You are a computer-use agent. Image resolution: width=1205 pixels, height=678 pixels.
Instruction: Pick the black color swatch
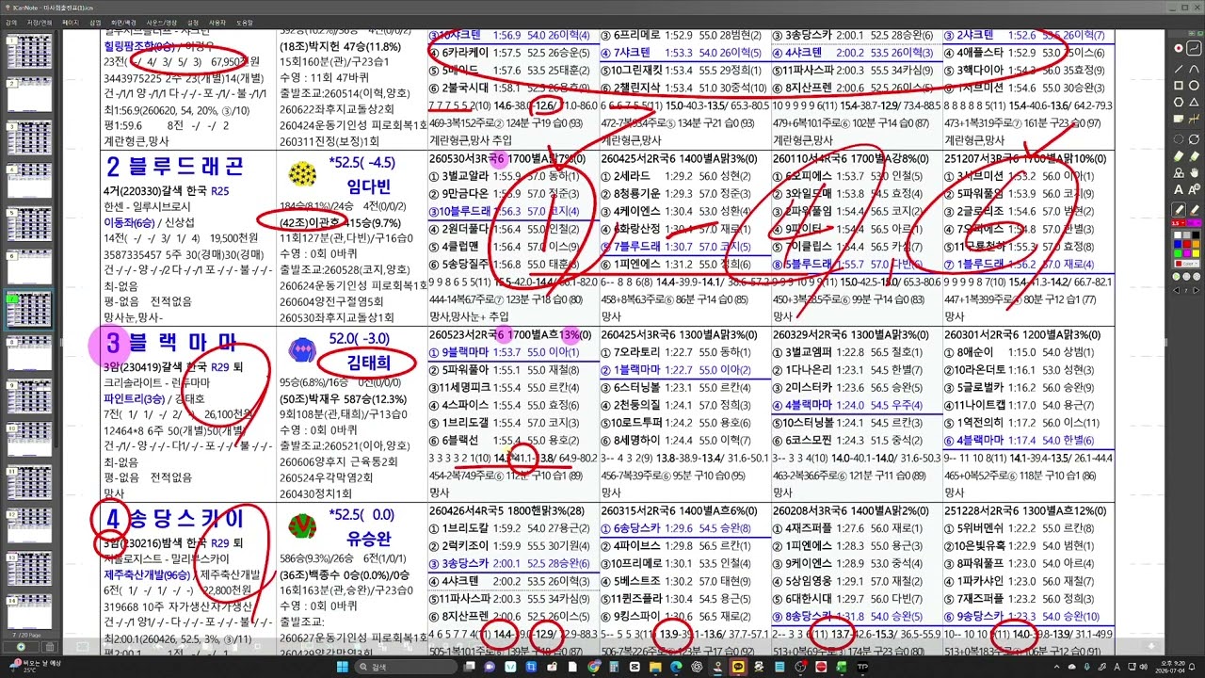[1196, 234]
